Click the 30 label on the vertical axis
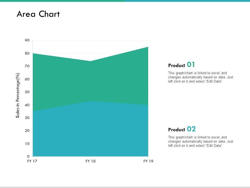 (27, 118)
